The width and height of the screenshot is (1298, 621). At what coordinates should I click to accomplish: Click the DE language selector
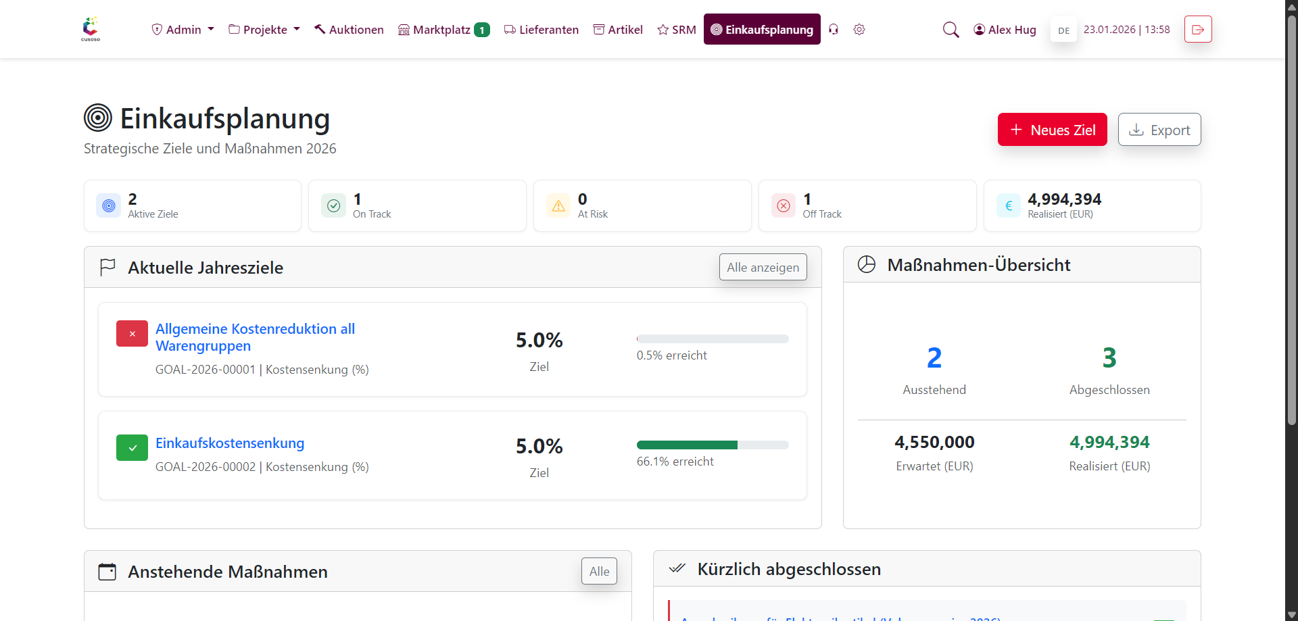pyautogui.click(x=1063, y=30)
